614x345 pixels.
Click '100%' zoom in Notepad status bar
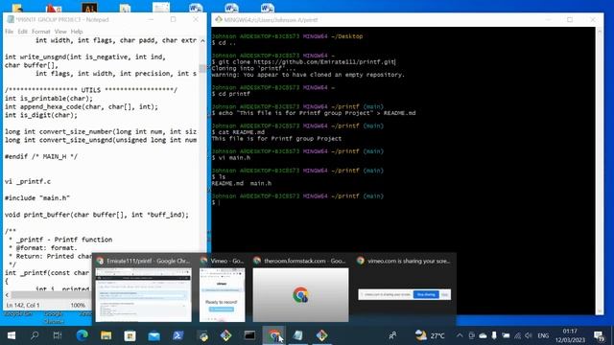(78, 305)
